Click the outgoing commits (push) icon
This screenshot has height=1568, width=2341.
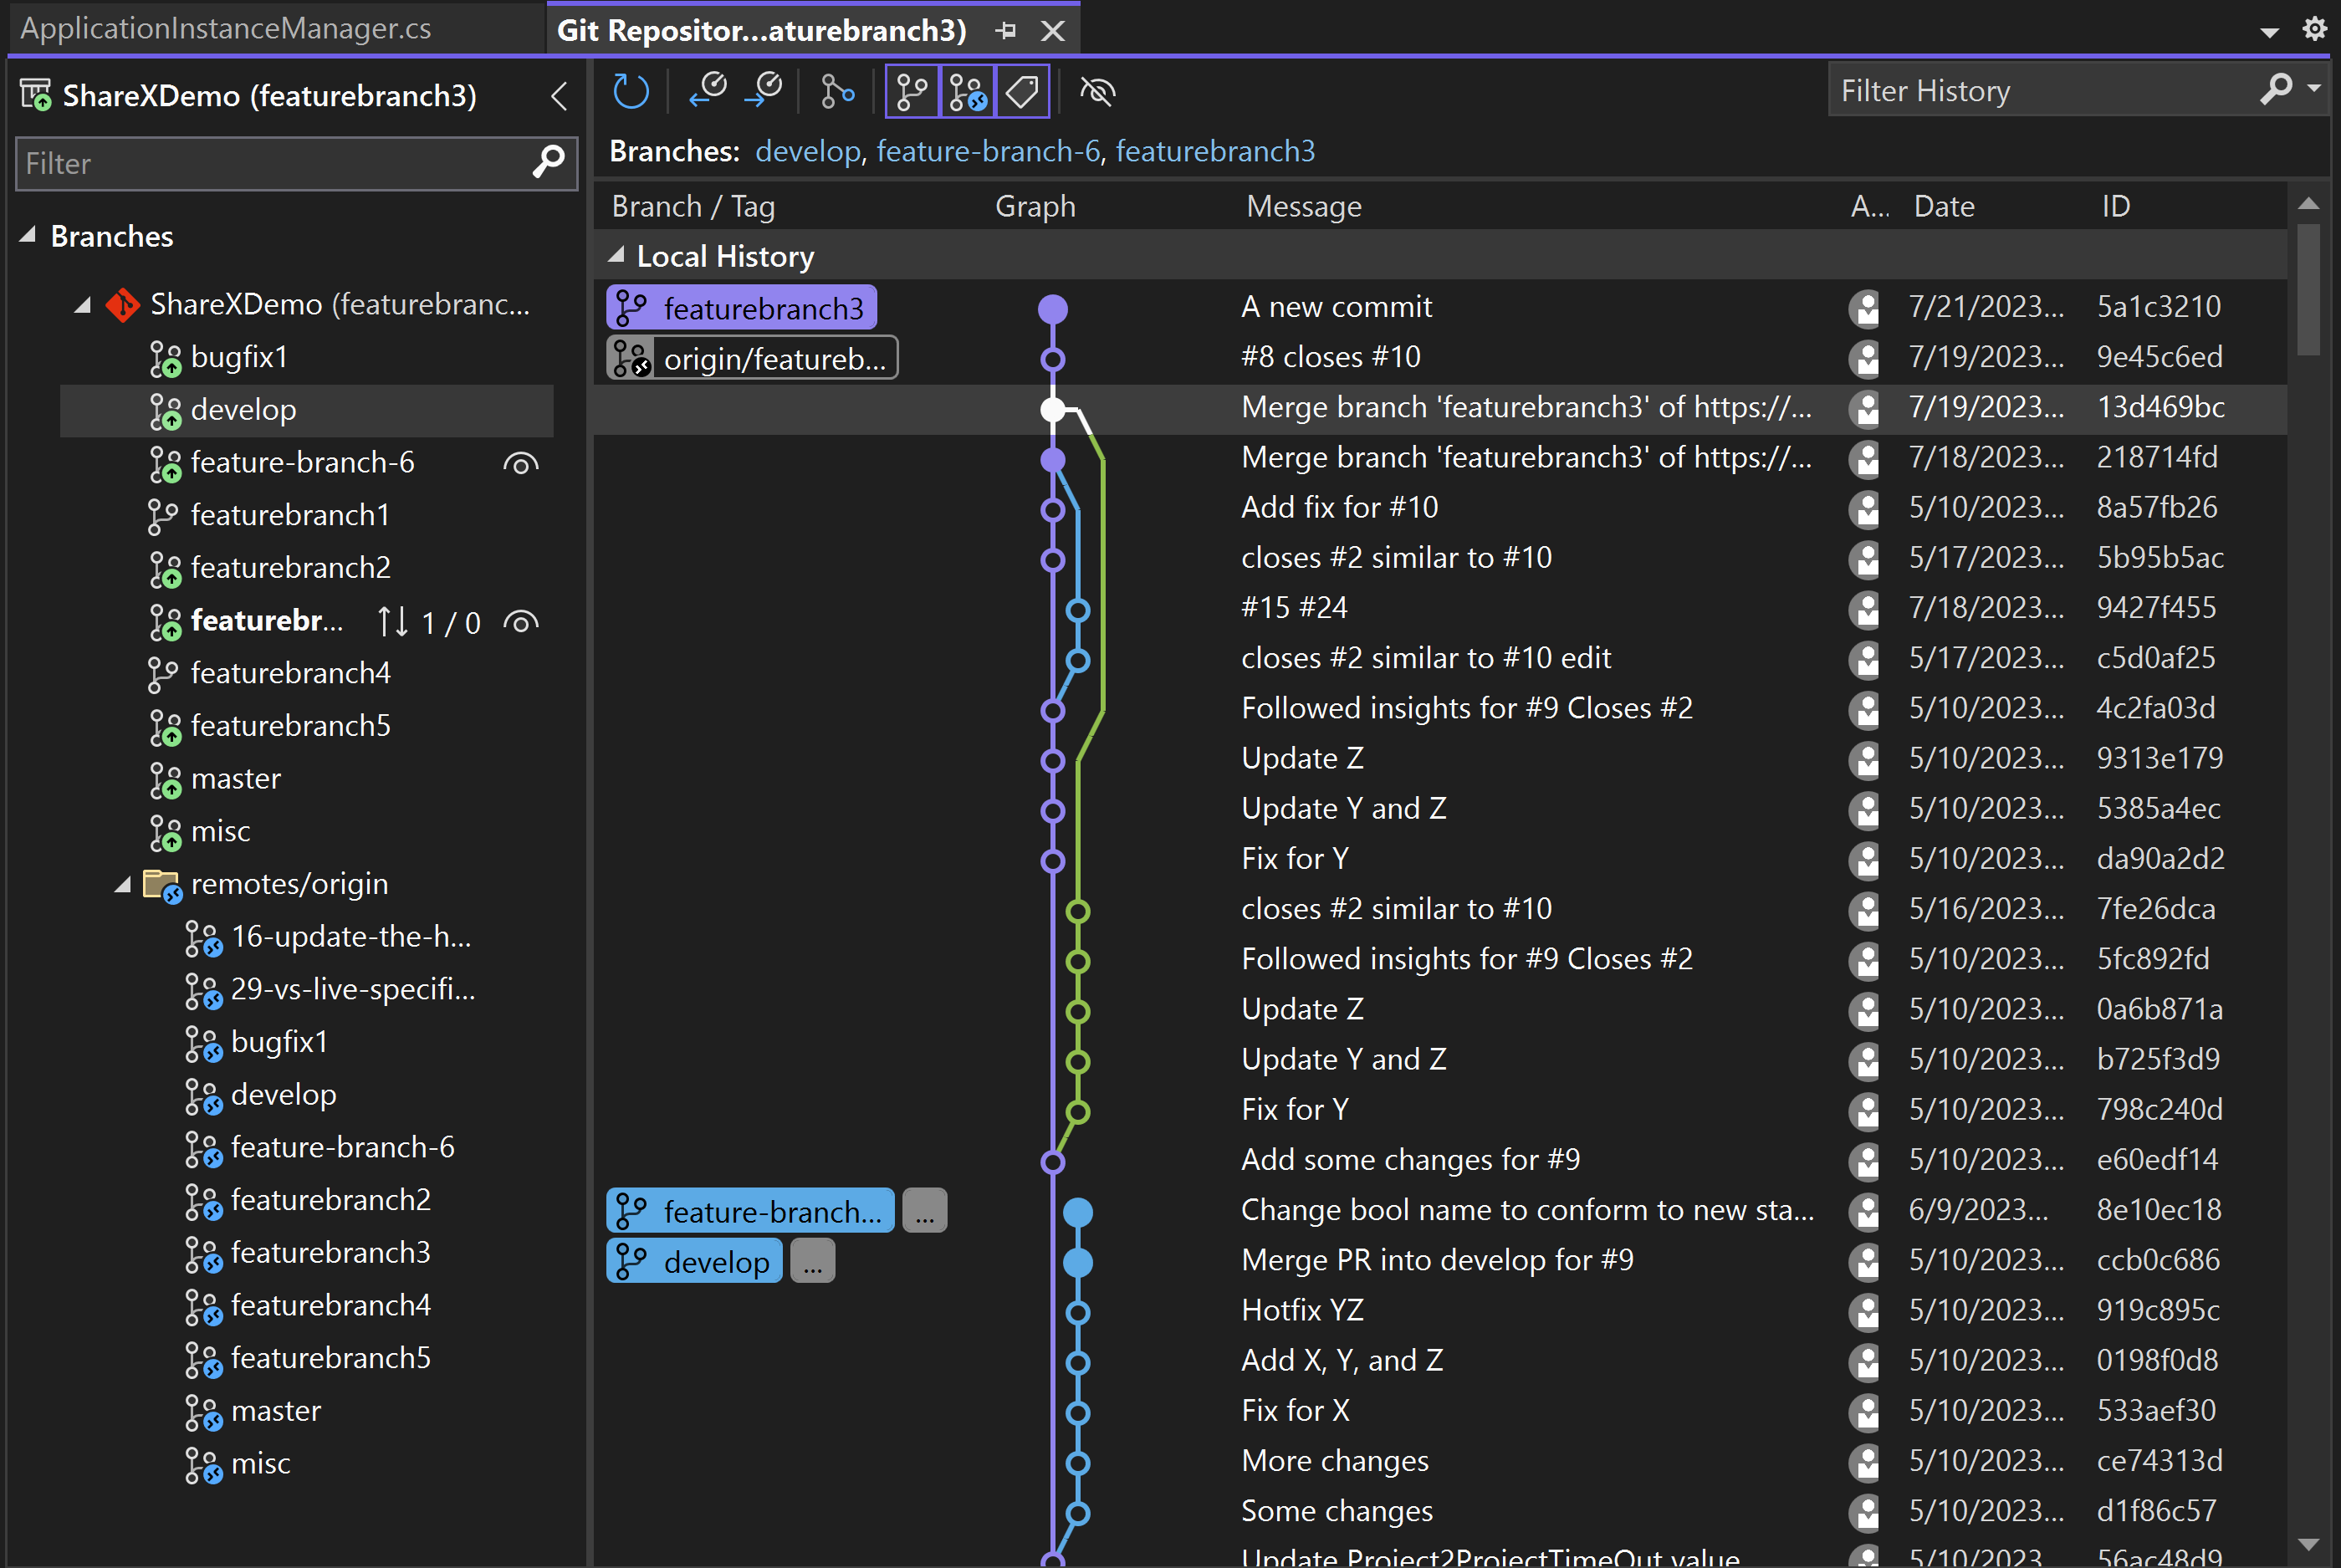765,92
